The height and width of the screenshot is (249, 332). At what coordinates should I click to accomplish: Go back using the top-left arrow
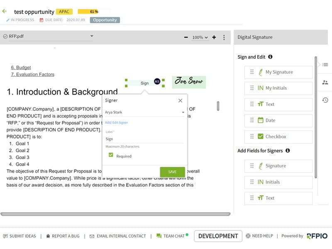point(6,11)
